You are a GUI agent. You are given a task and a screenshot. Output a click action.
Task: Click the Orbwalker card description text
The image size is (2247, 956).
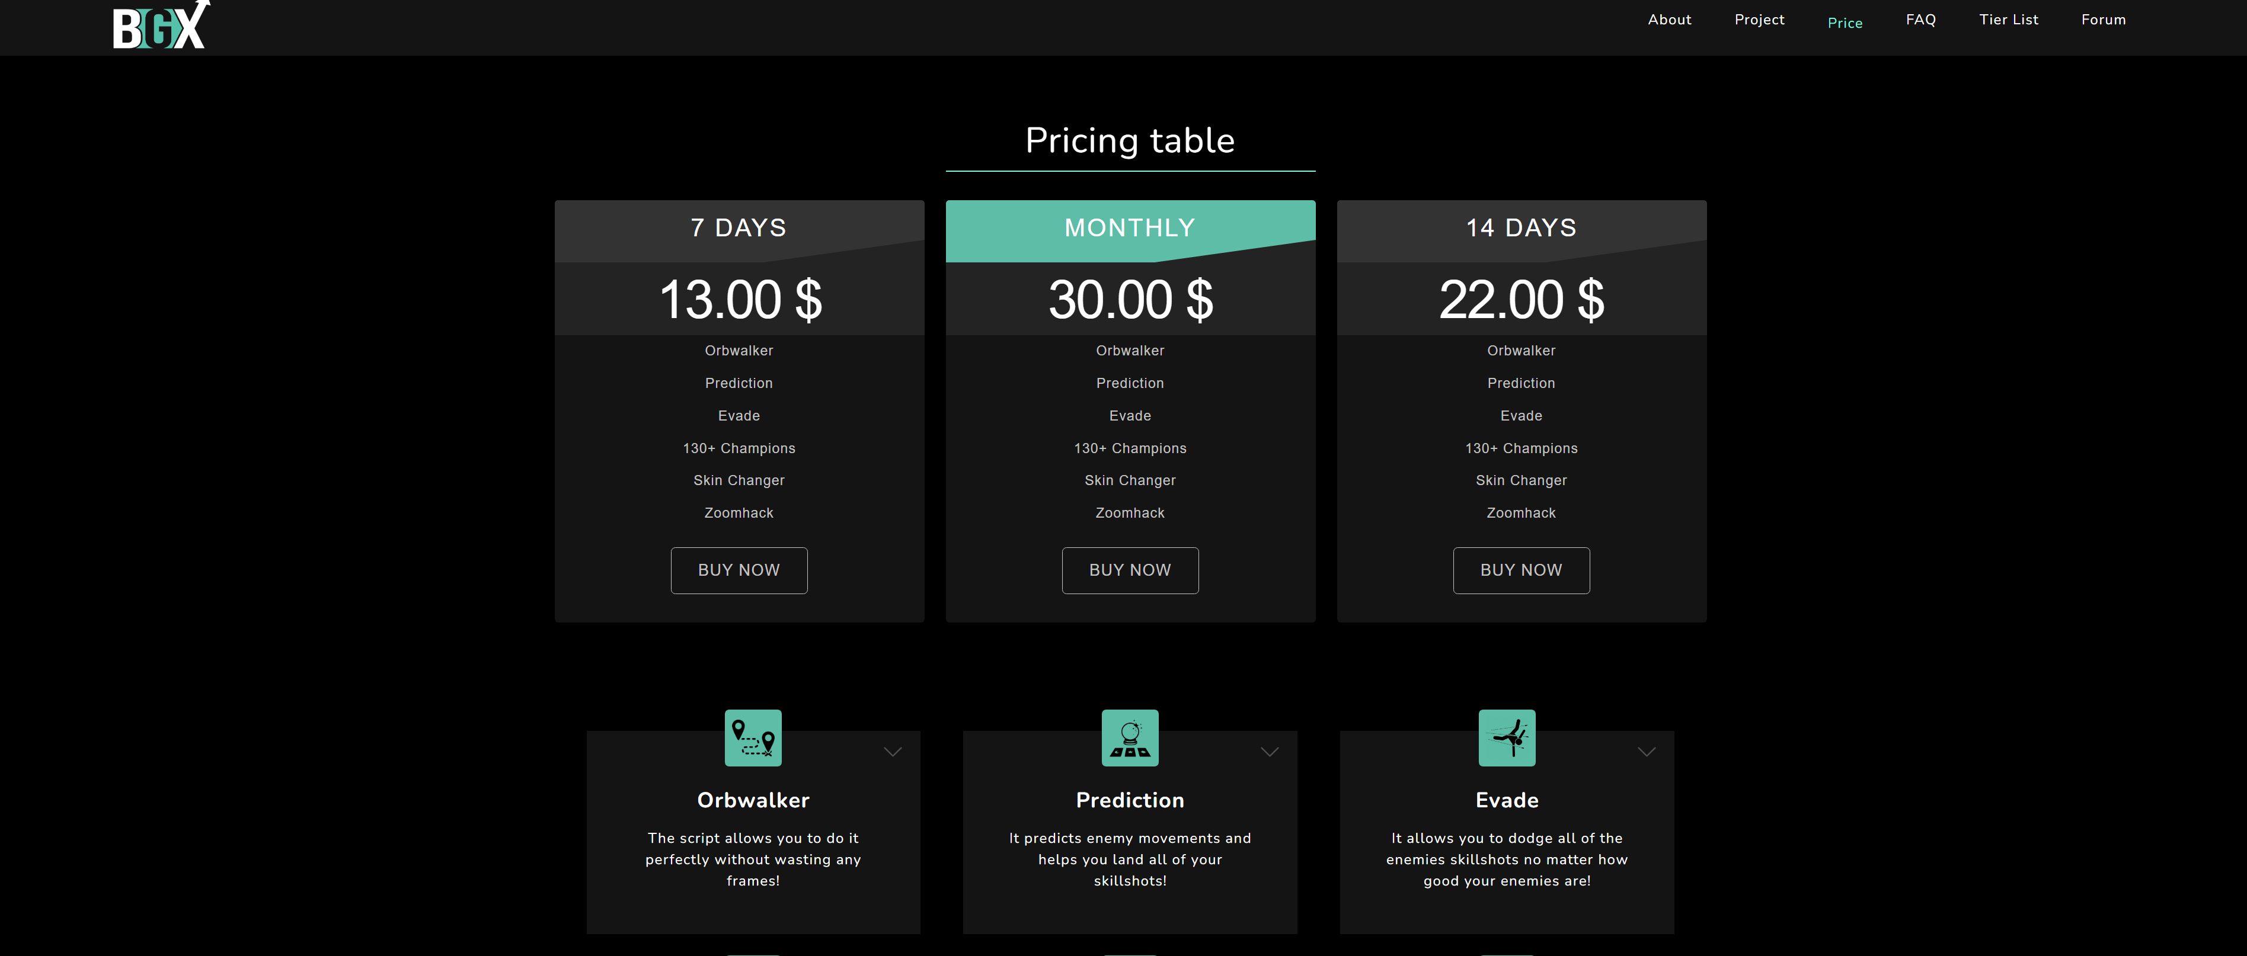pyautogui.click(x=753, y=859)
